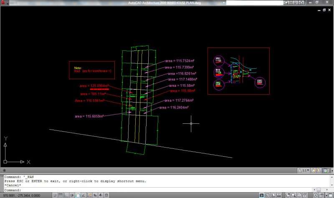334x198 pixels.
Task: Click the command line input field
Action: (x=158, y=190)
